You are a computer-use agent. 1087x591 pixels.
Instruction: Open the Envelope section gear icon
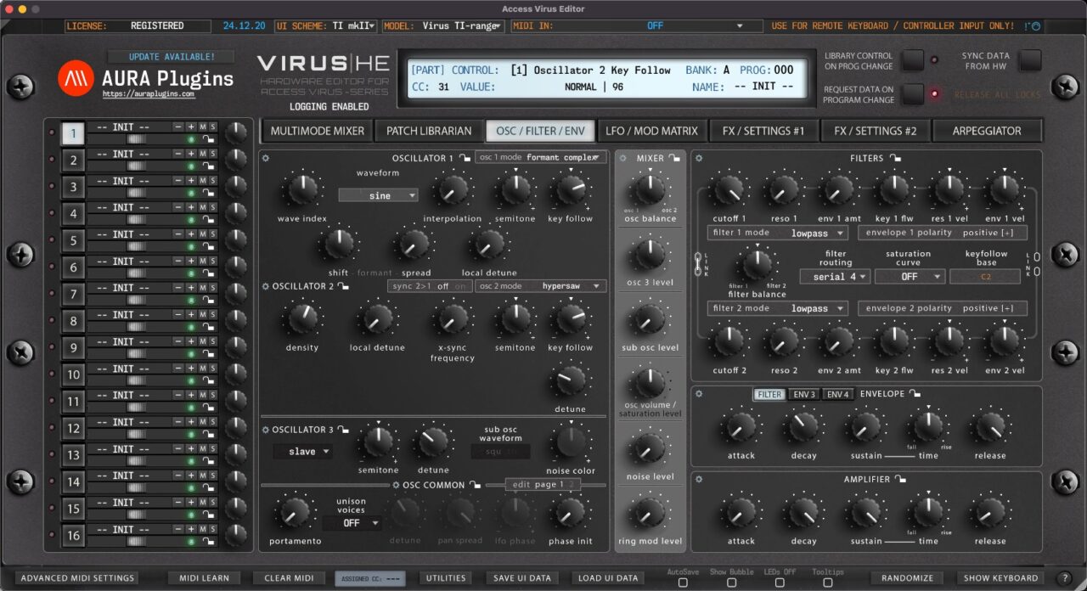click(698, 393)
